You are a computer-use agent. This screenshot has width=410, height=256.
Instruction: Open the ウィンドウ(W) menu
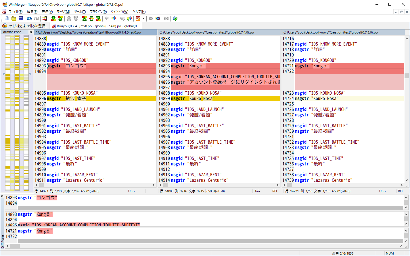(x=120, y=12)
